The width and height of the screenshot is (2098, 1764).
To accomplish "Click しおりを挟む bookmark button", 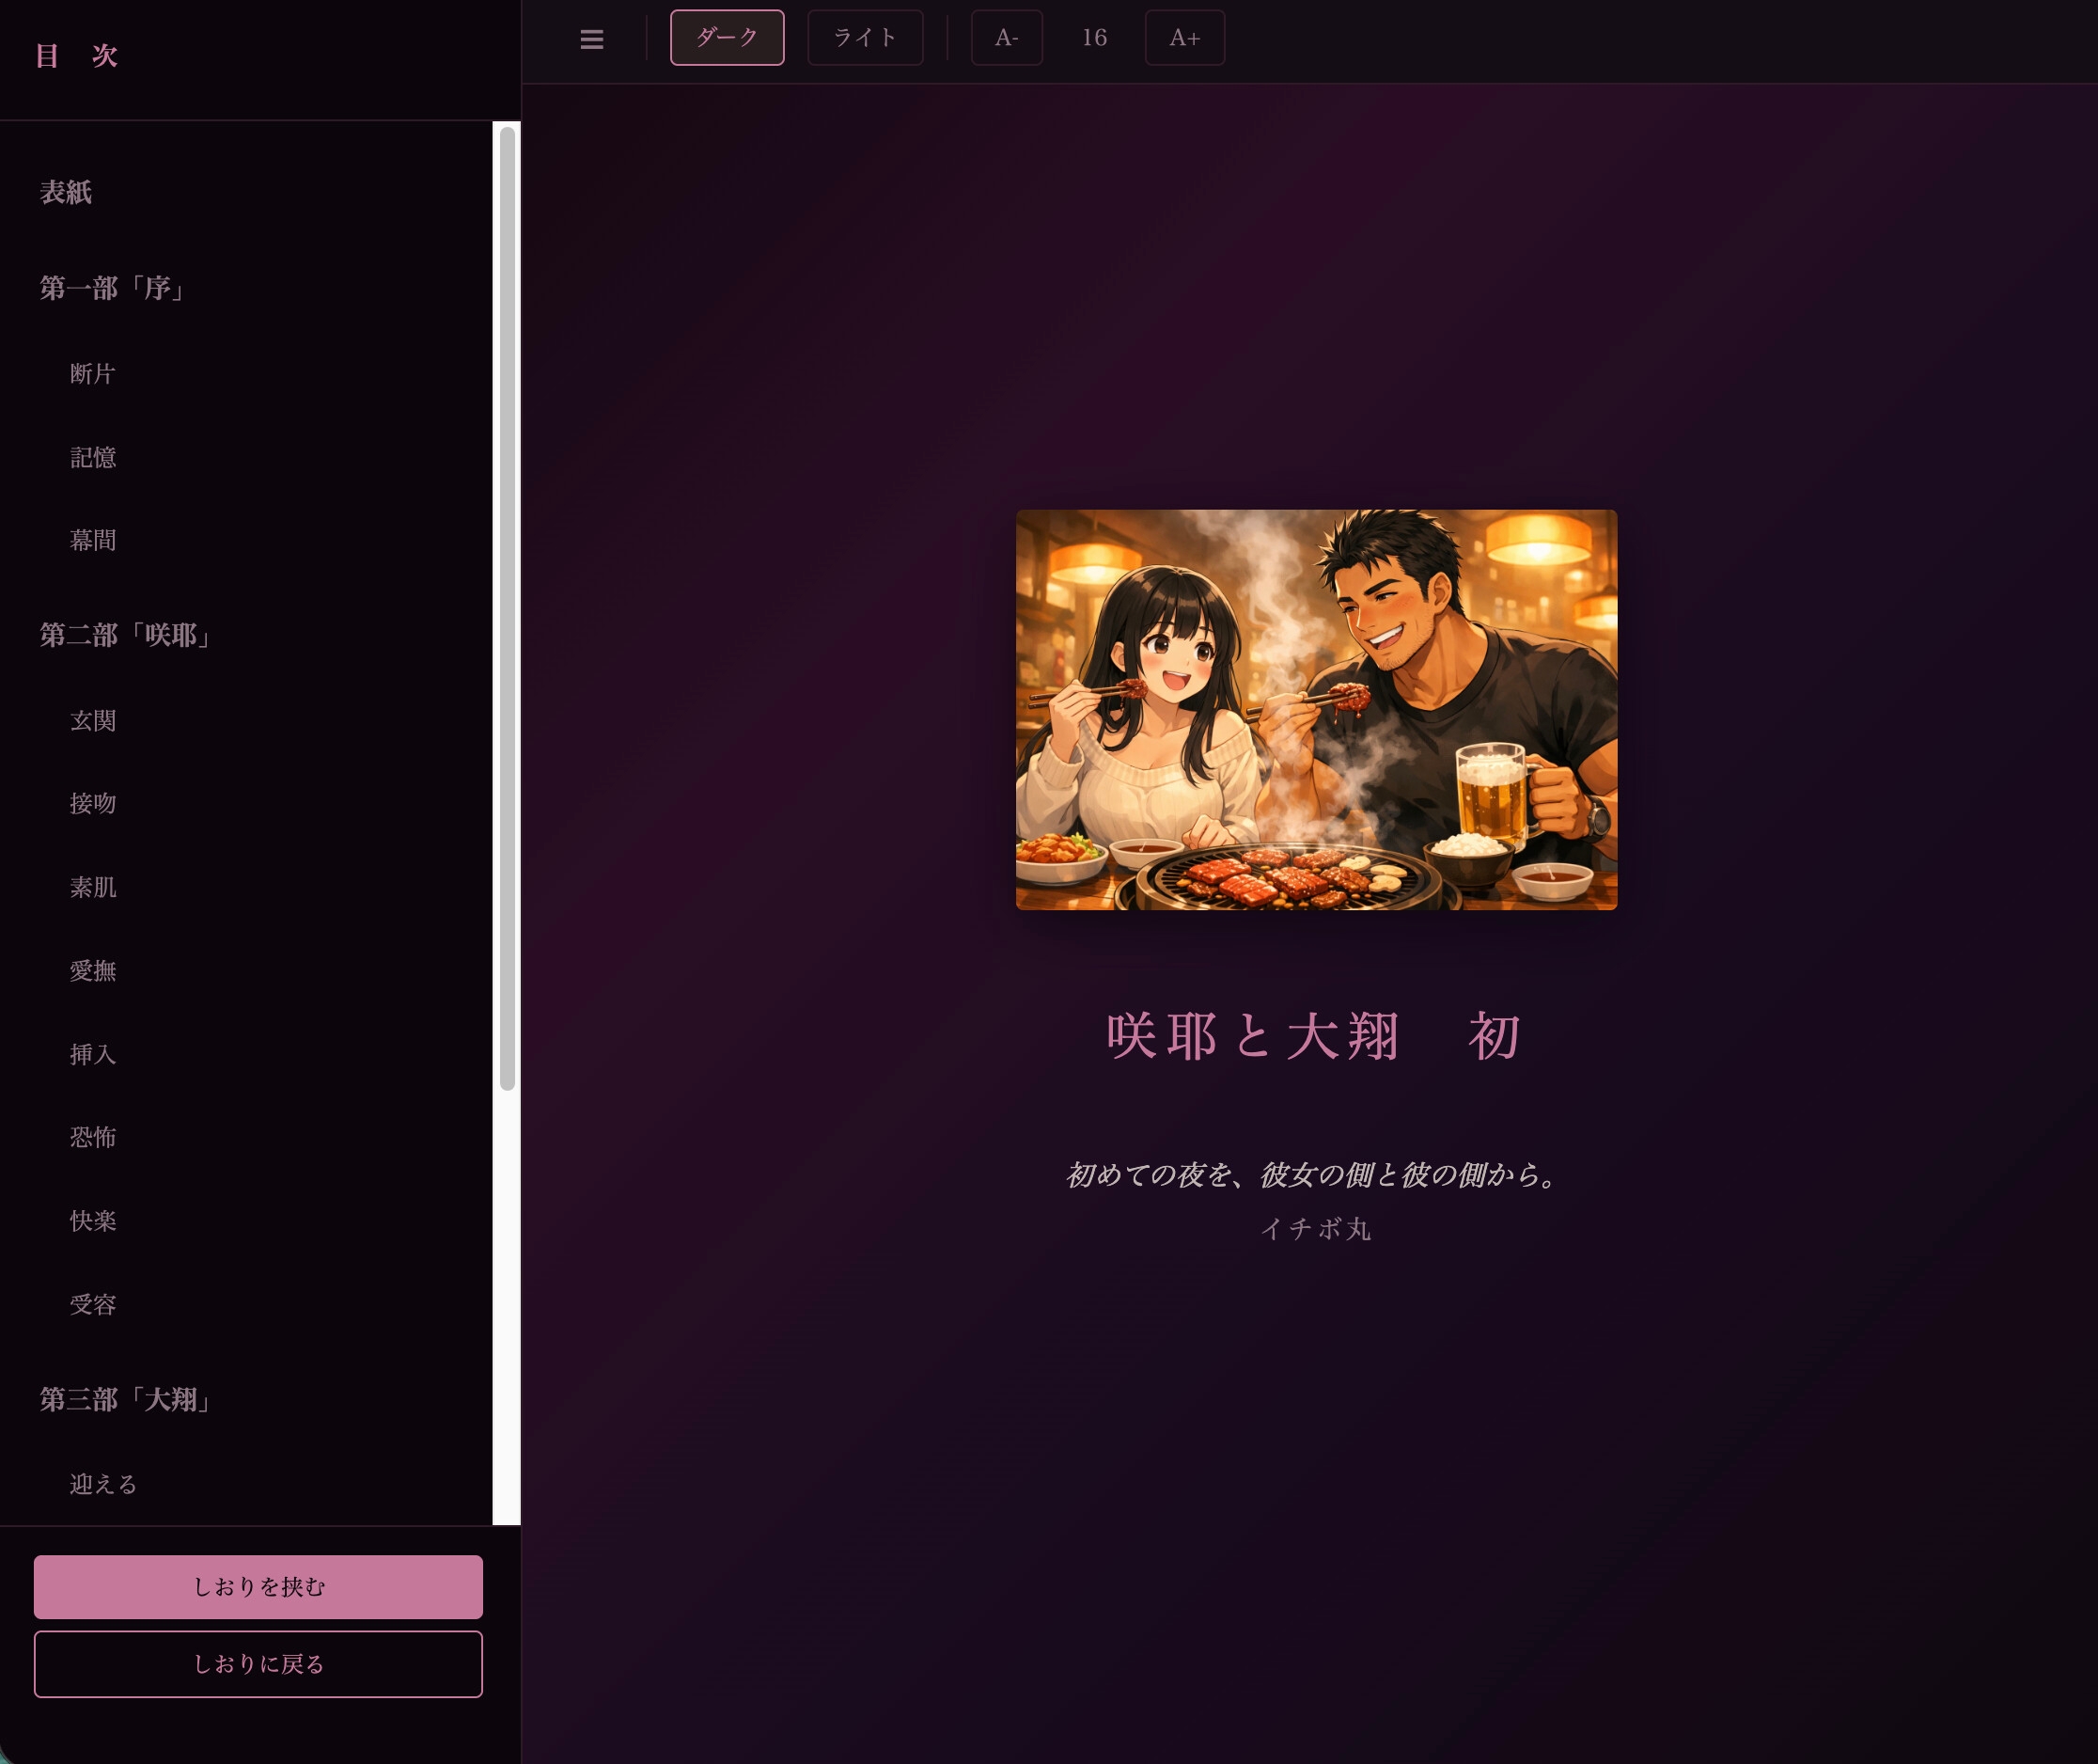I will [258, 1587].
